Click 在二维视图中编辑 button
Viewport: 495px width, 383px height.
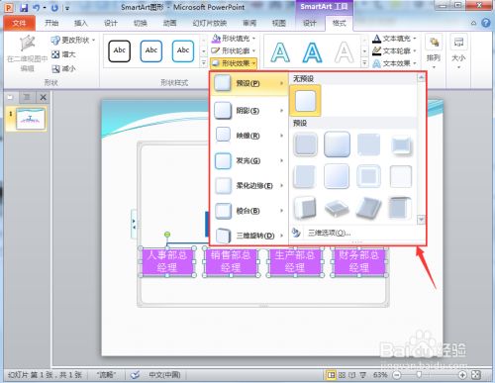click(27, 52)
